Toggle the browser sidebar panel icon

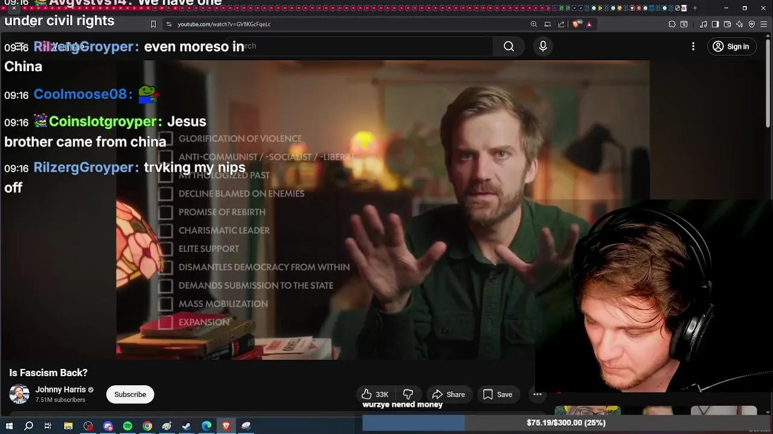coord(715,24)
